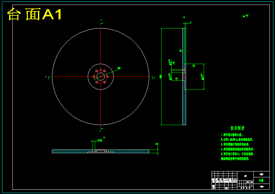275x194 pixels.
Task: Select the last unnumbered technical requirement line
Action: coord(235,159)
